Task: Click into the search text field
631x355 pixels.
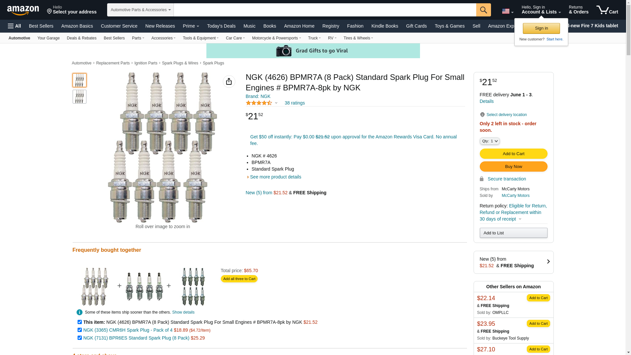Action: [325, 10]
